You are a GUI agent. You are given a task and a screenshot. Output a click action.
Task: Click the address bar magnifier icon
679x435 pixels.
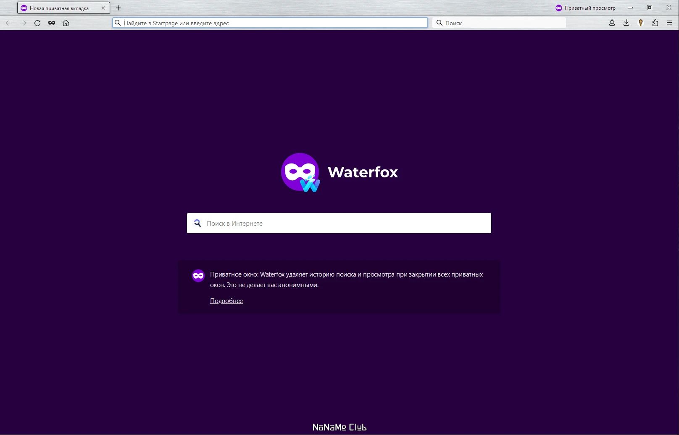click(118, 23)
